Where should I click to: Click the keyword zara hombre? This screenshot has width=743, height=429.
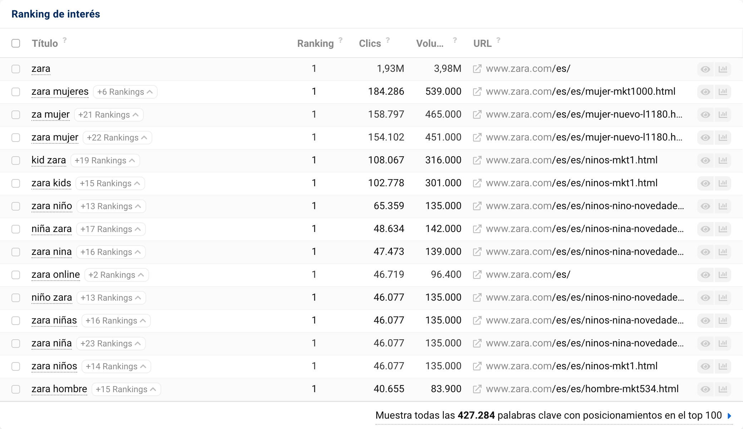(59, 389)
